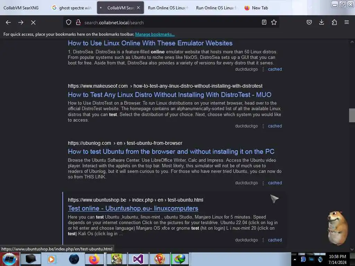355x266 pixels.
Task: Open How to Use Linux Online result
Action: pos(150,43)
